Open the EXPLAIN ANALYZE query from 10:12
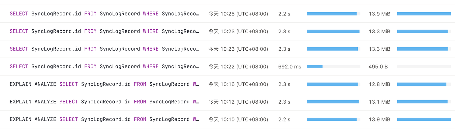Screen dimensions: 455x129 coord(105,102)
